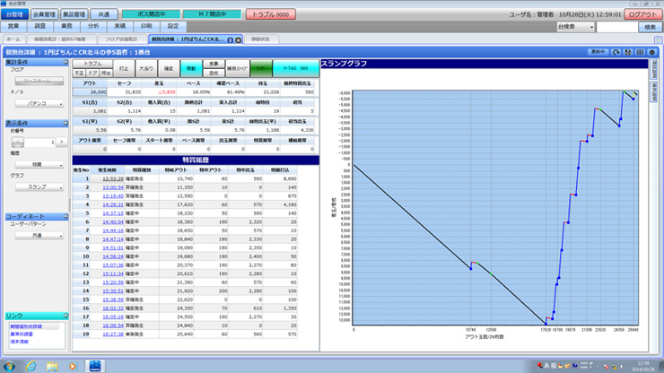Open the 14:29:31 occurrence time link
This screenshot has width=664, height=373.
coord(113,204)
